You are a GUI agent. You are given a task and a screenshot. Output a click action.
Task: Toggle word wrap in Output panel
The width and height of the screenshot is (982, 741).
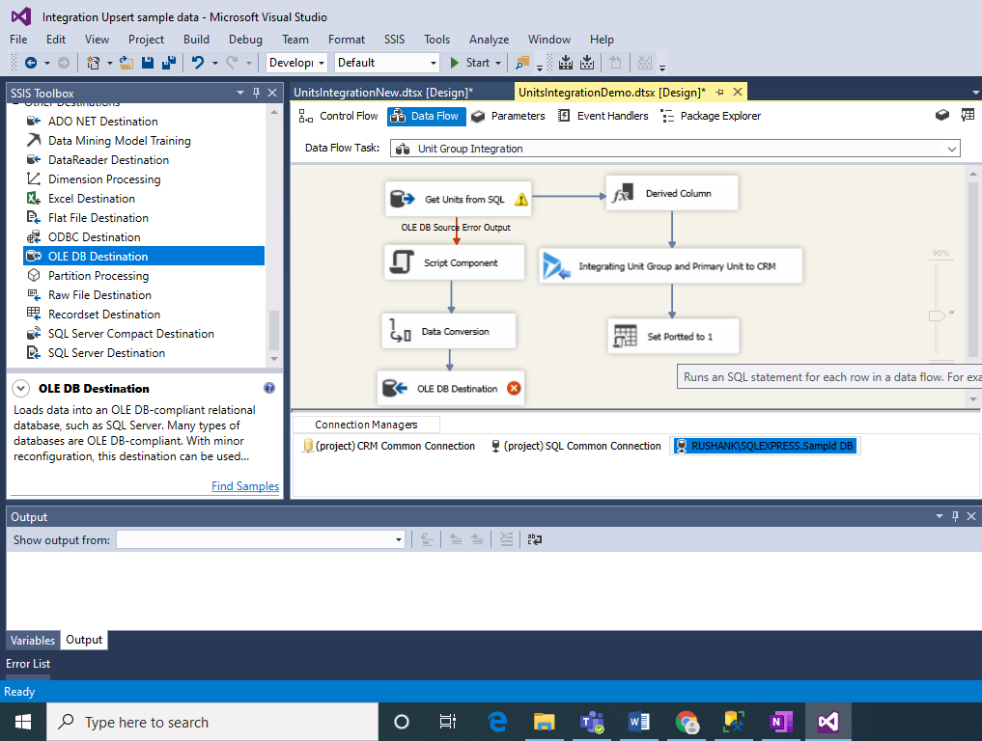[x=535, y=539]
